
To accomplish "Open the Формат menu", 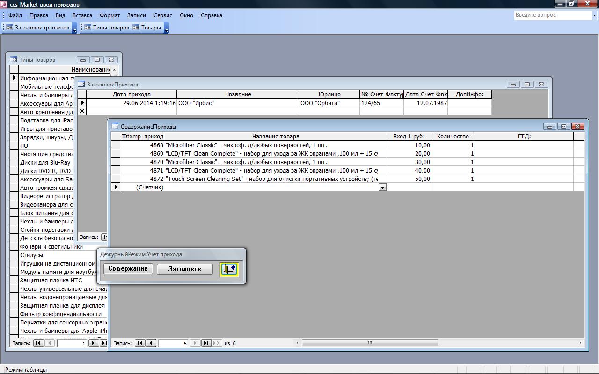I will click(110, 15).
